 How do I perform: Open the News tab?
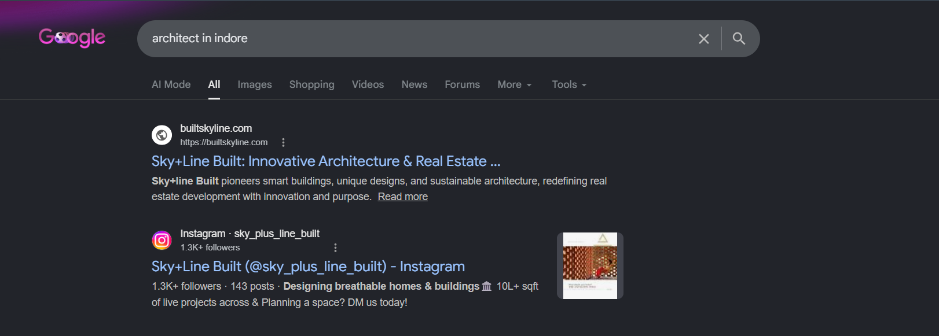pos(415,84)
